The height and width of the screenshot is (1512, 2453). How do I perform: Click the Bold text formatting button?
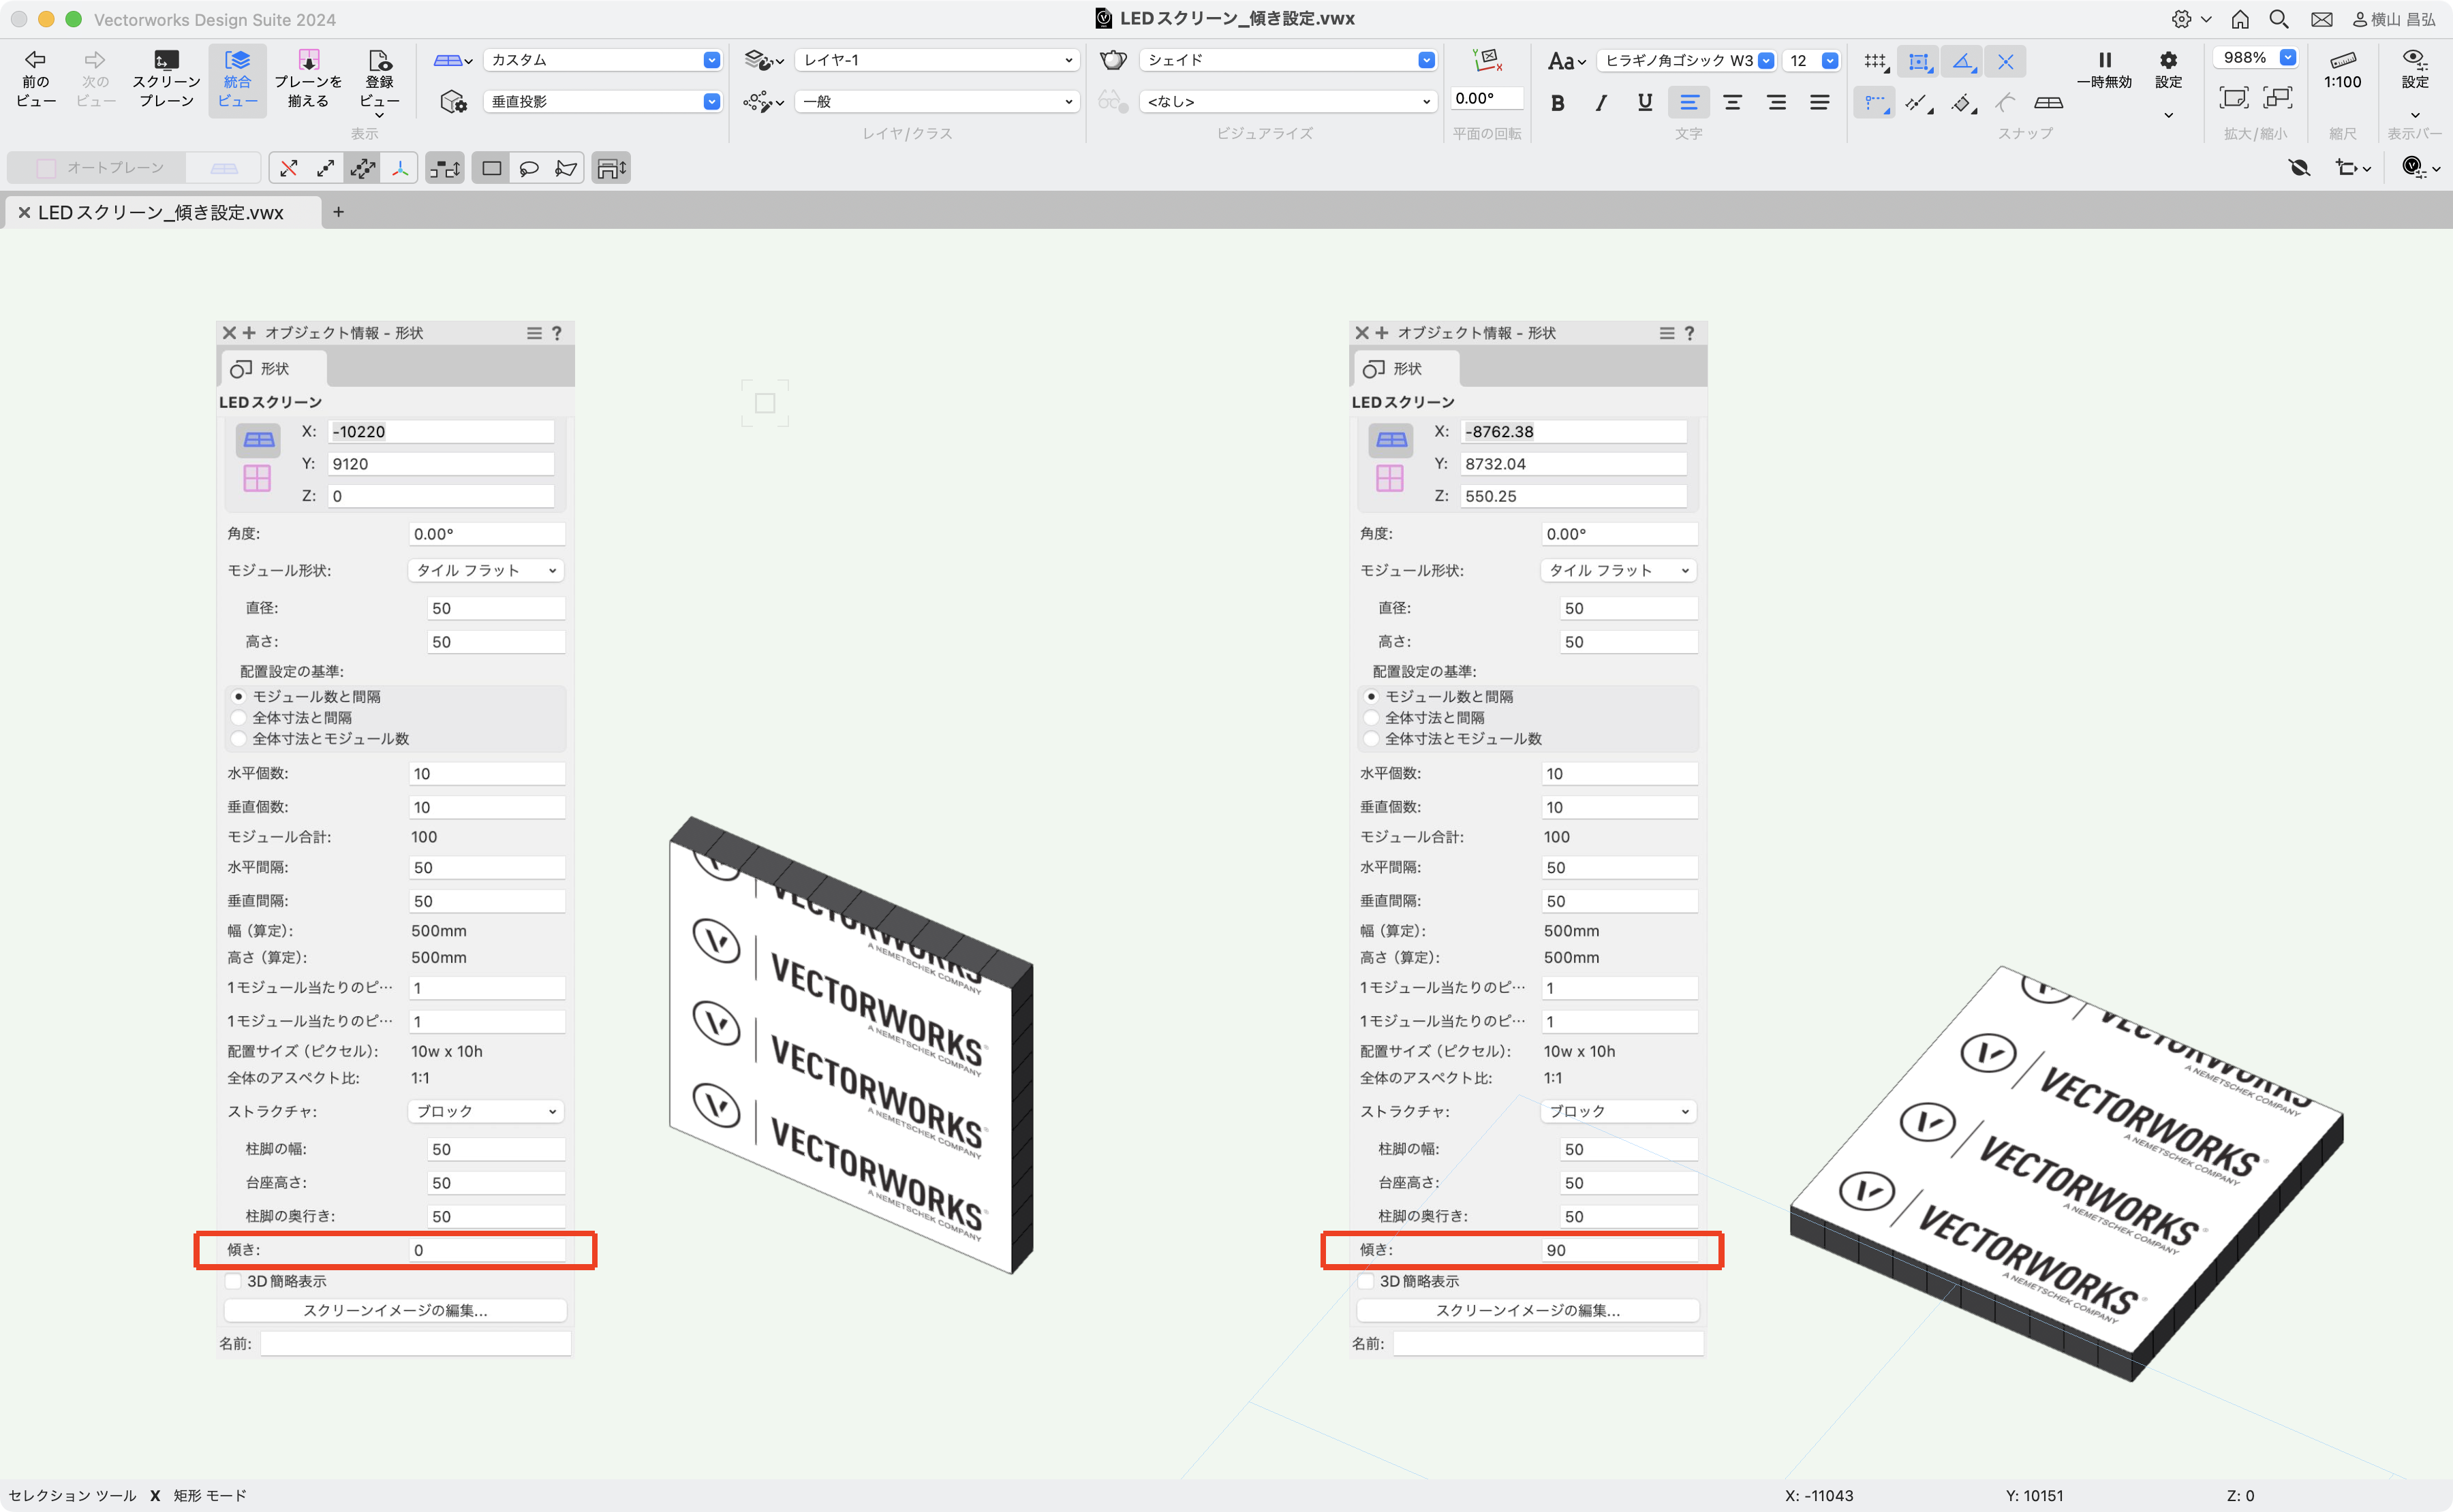click(x=1557, y=102)
